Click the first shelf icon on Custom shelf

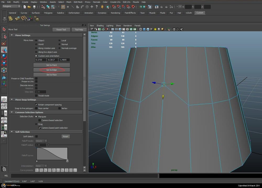11,19
